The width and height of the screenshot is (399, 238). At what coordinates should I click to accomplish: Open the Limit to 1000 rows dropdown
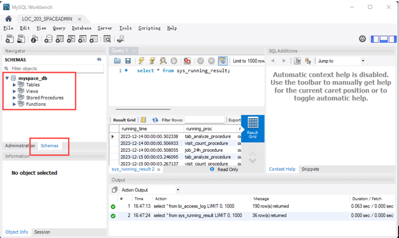[x=249, y=61]
